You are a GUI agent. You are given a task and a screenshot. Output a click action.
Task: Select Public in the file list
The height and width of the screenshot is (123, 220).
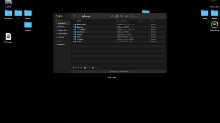coord(79,42)
